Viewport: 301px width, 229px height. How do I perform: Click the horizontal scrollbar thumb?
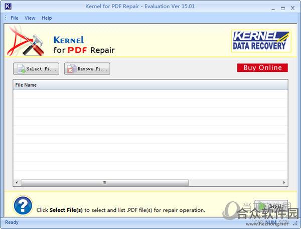pos(105,182)
